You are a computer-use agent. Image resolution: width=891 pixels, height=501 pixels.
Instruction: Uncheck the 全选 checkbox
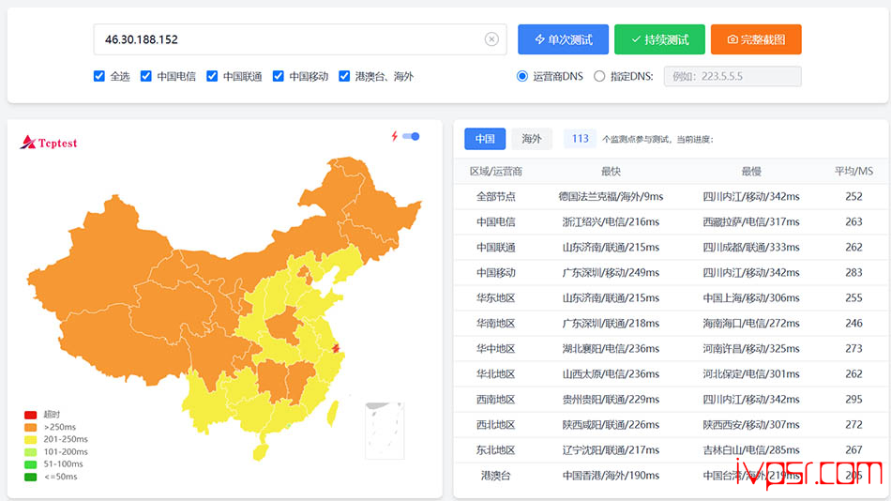pyautogui.click(x=99, y=76)
